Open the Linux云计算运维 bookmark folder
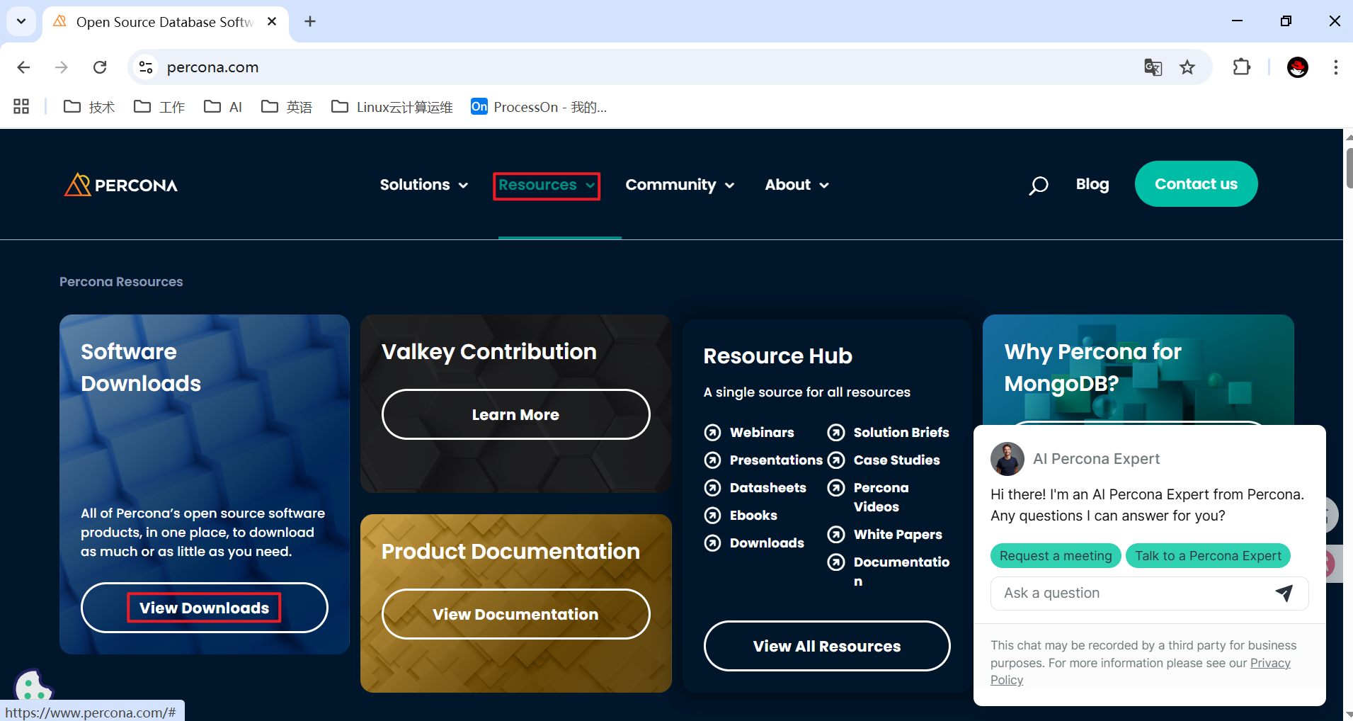1353x721 pixels. 392,107
